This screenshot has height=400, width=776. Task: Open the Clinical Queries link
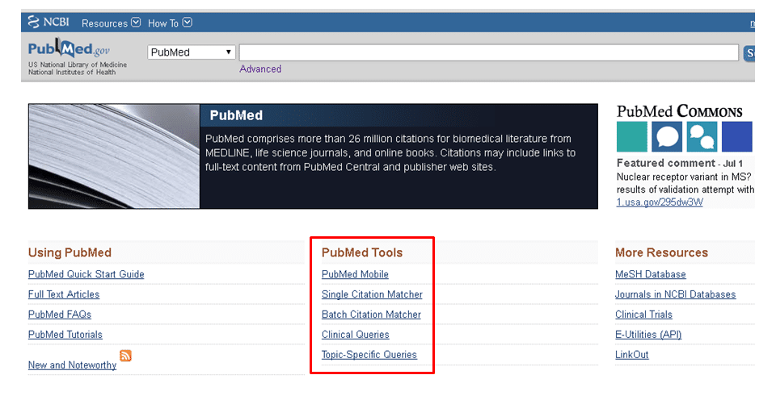tap(356, 335)
